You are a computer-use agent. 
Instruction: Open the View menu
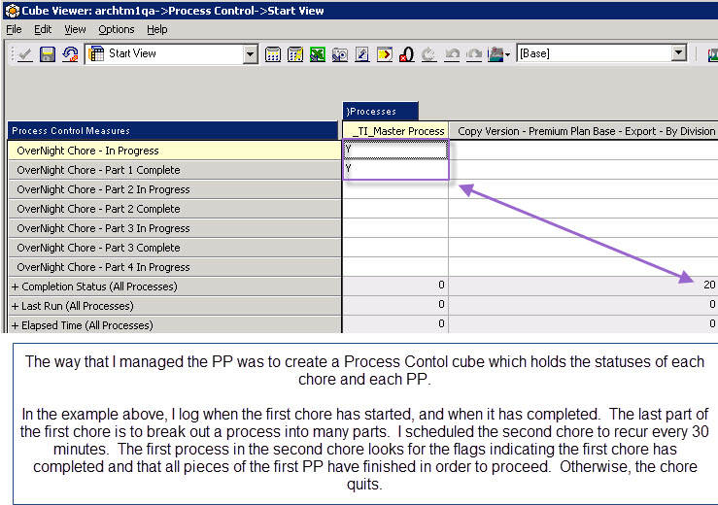point(75,29)
